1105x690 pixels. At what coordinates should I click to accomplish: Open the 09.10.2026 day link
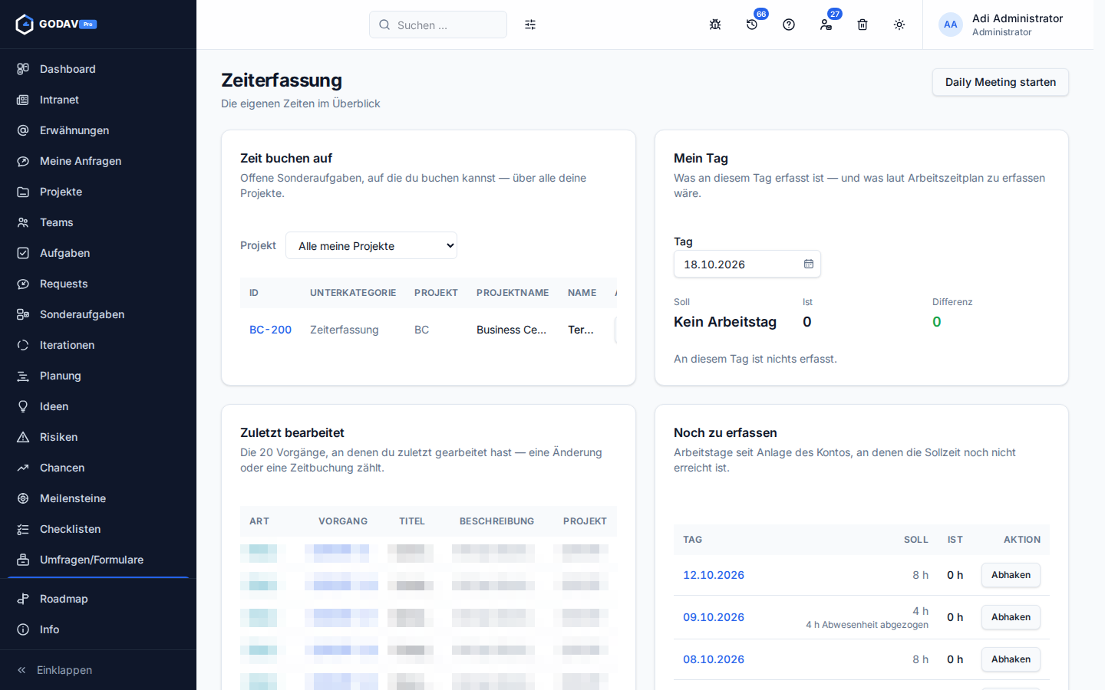click(714, 617)
